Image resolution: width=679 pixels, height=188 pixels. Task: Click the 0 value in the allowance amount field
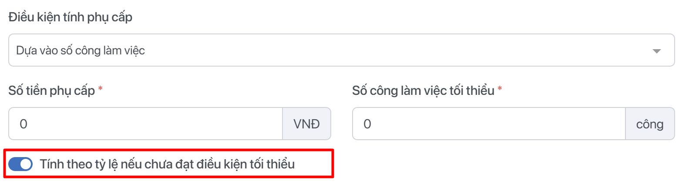click(x=24, y=124)
